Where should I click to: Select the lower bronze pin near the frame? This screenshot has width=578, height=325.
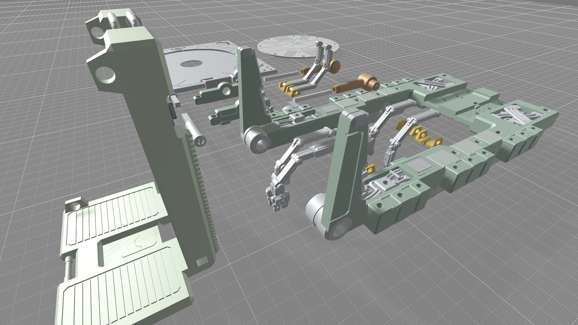pos(355,84)
